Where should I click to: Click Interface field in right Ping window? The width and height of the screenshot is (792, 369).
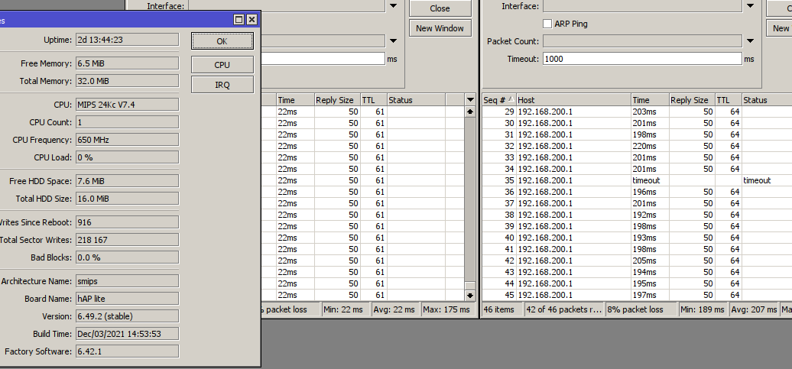[x=642, y=6]
